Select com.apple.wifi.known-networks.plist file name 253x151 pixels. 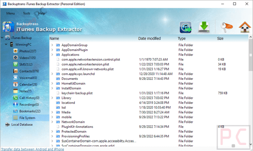pos(87,69)
